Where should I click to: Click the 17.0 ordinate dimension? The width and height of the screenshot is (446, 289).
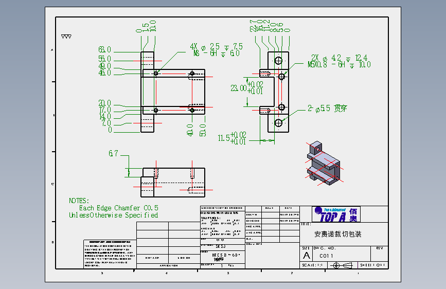pos(104,110)
